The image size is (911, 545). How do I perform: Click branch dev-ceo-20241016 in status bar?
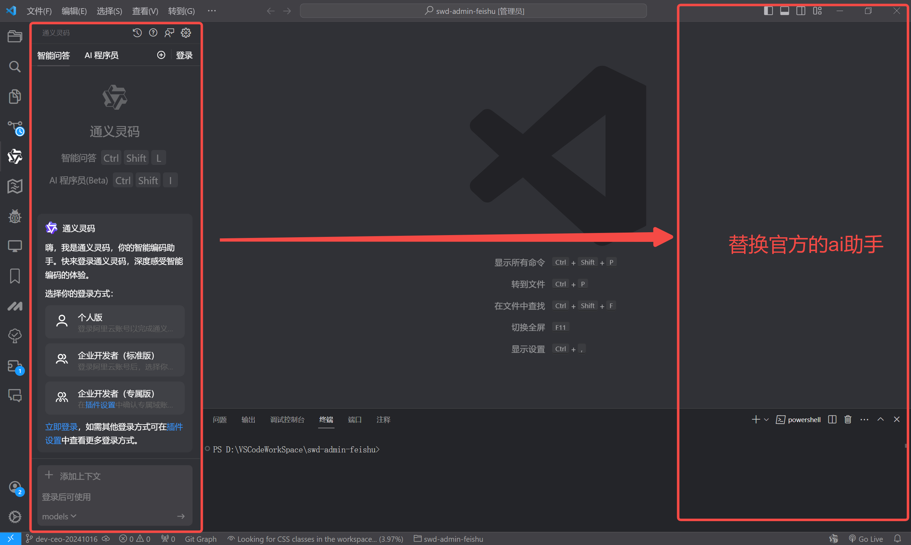pyautogui.click(x=62, y=539)
